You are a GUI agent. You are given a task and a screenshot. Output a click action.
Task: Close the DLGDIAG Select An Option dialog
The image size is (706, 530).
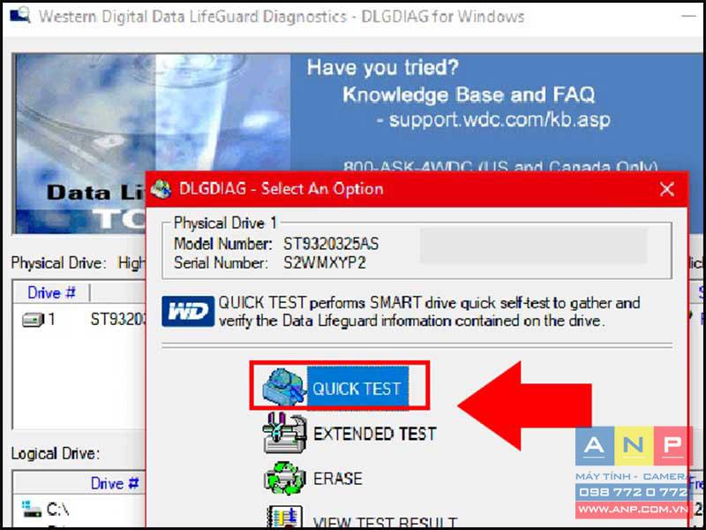(x=666, y=189)
